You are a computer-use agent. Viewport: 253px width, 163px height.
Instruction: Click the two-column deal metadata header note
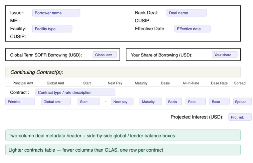click(x=123, y=135)
